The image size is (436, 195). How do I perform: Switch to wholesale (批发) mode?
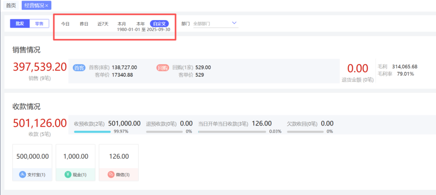point(20,24)
